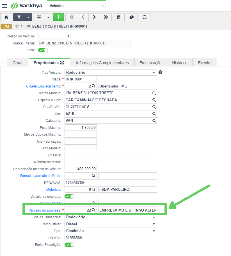Click the RNTRC input field
The height and width of the screenshot is (256, 231).
tap(111, 238)
